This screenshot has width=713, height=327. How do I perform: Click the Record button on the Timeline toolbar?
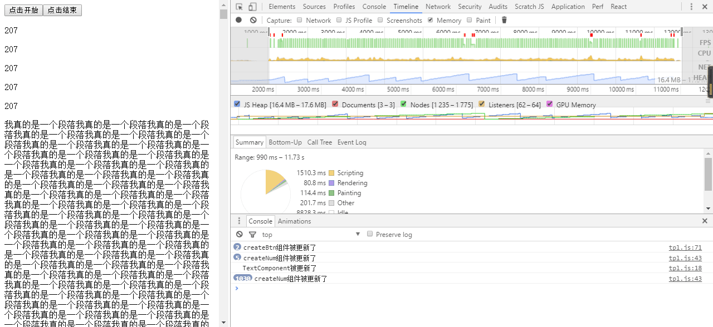point(238,20)
